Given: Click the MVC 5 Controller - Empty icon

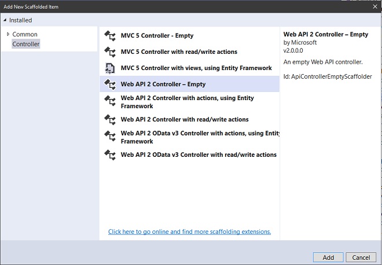Looking at the screenshot, I should [110, 36].
